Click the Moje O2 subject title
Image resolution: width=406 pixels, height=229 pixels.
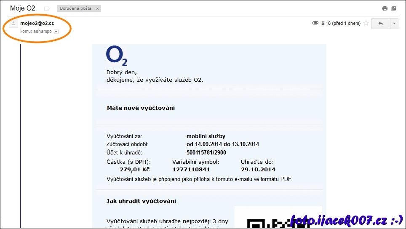pyautogui.click(x=23, y=8)
